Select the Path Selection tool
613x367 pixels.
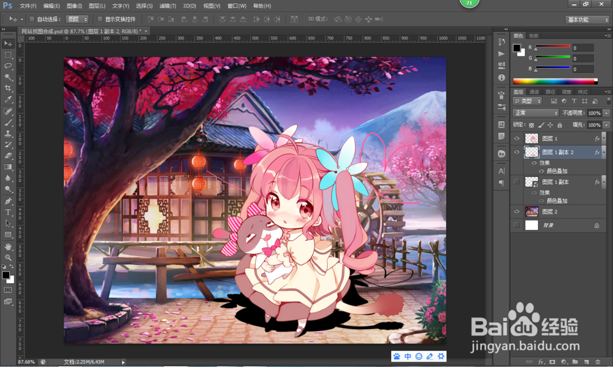(x=8, y=223)
